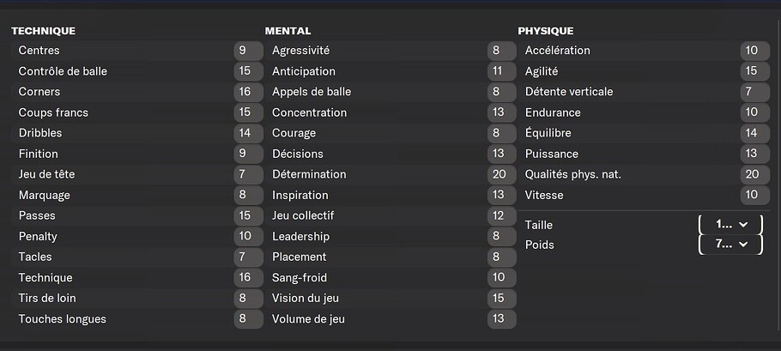Select the Technique row value 16
The width and height of the screenshot is (781, 351).
pyautogui.click(x=248, y=277)
